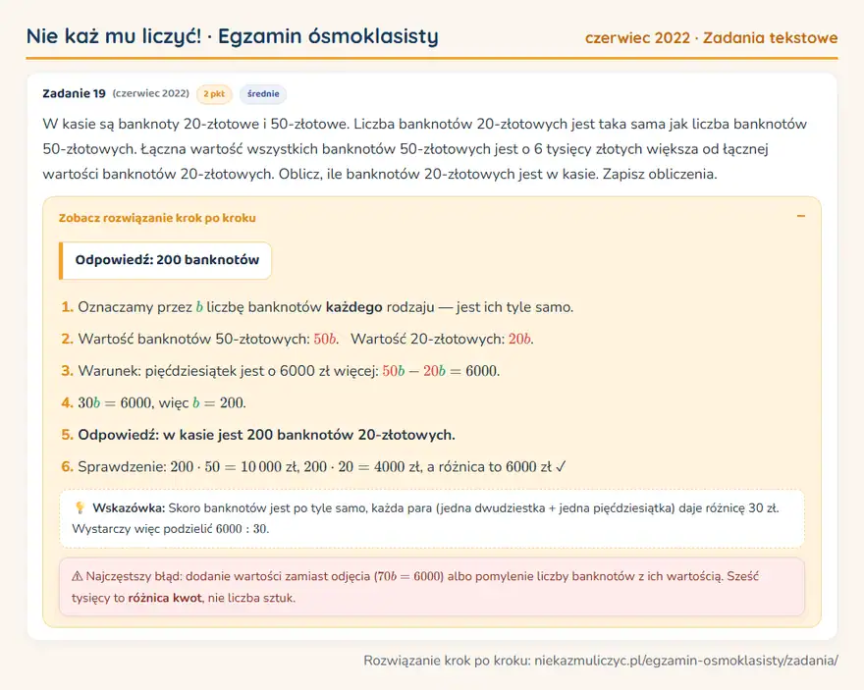This screenshot has height=690, width=864.
Task: Click 'Najczęstszy błąd' warning text
Action: click(x=133, y=576)
